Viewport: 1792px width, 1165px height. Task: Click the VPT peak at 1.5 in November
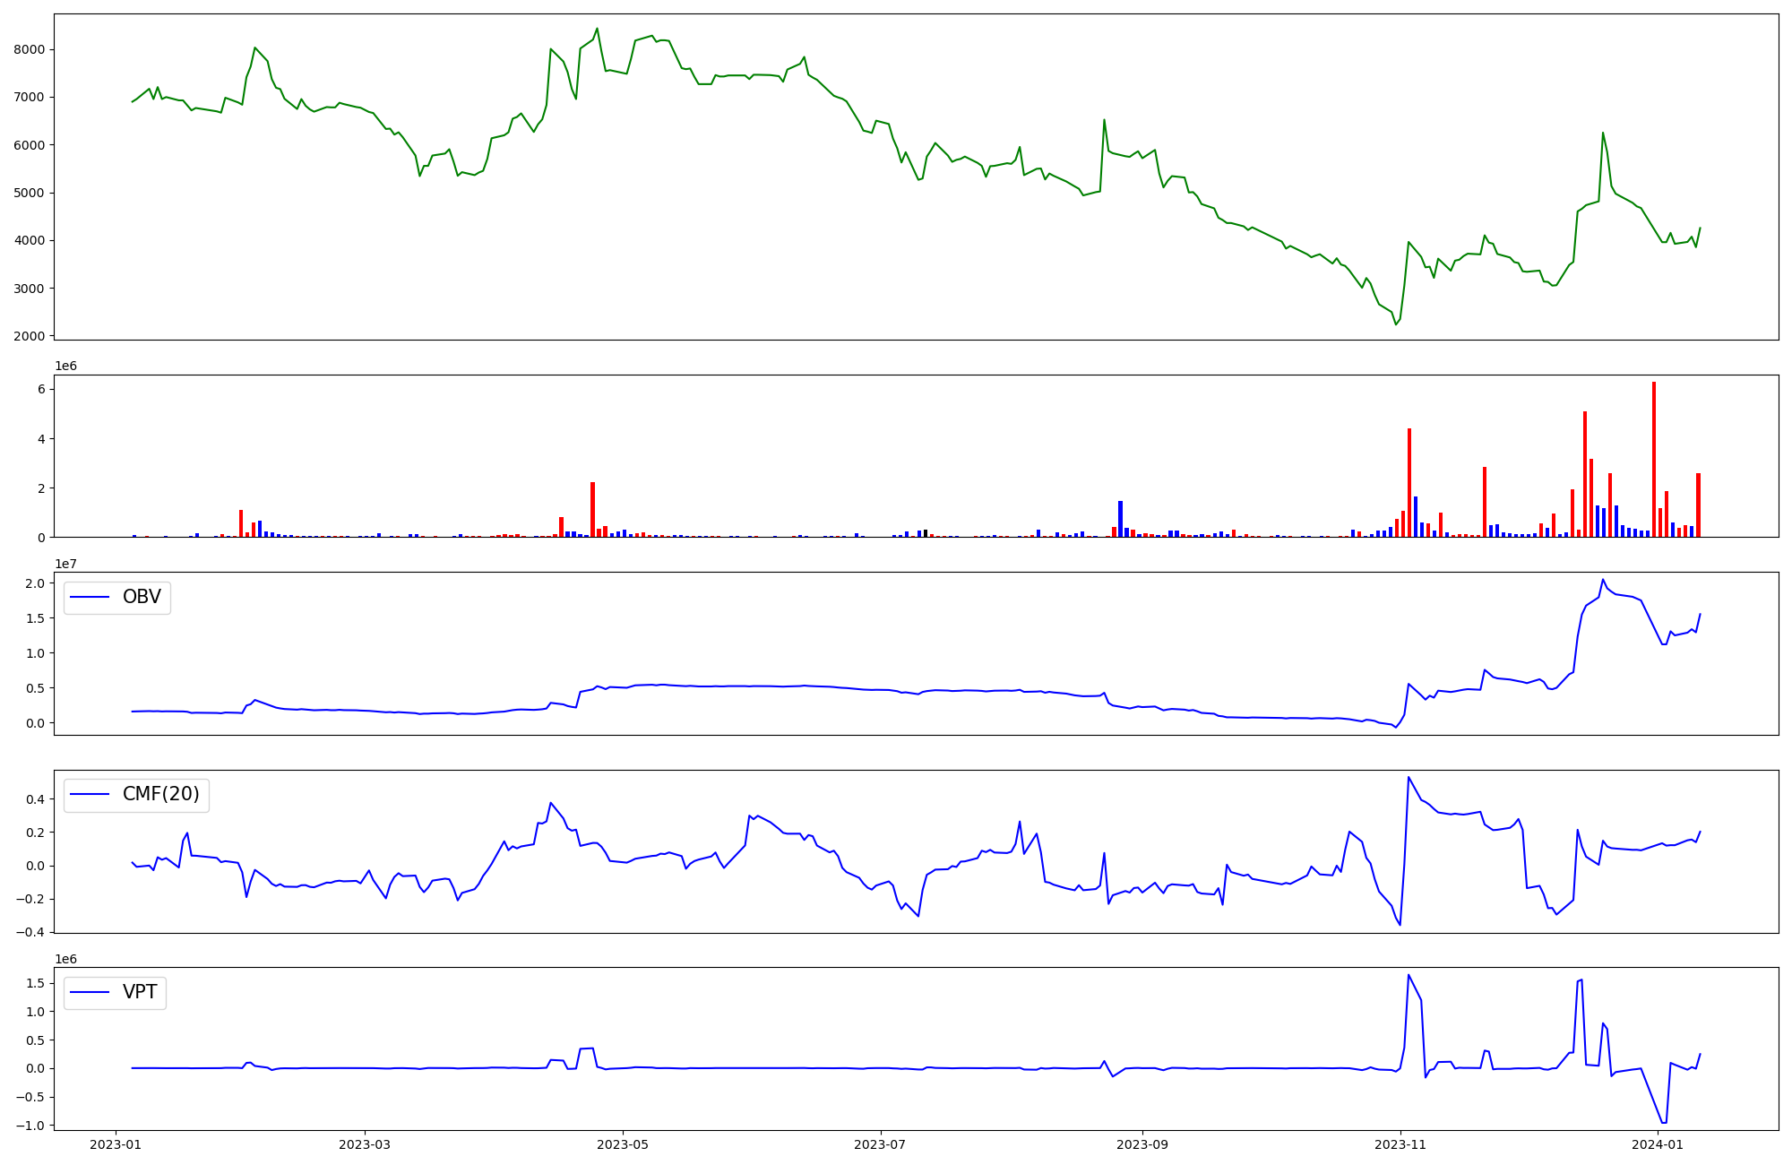(1409, 975)
